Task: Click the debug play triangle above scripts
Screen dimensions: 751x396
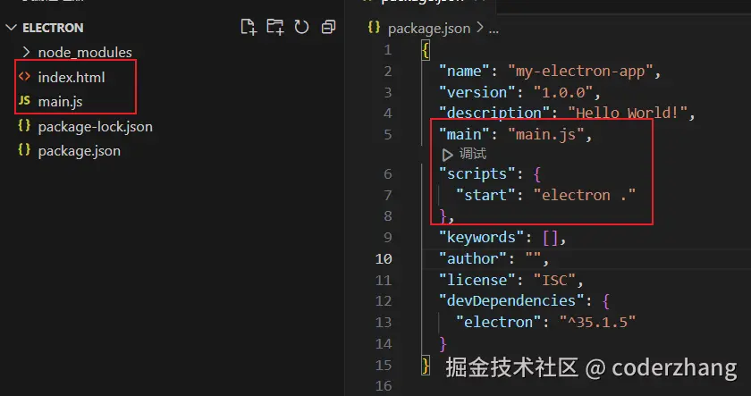Action: 447,155
